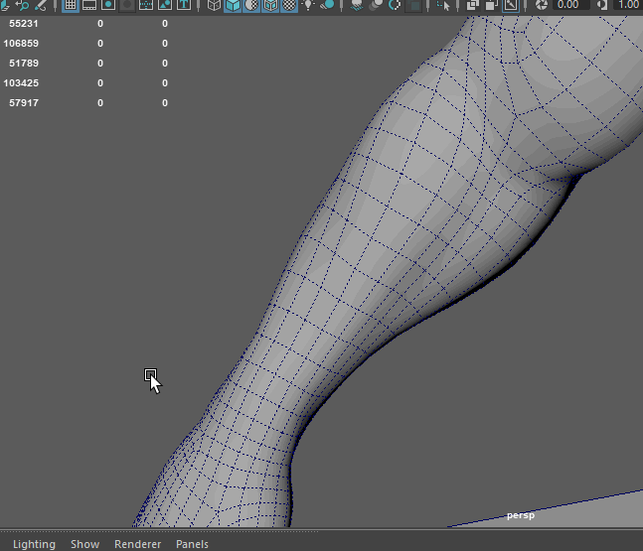Enable wireframe display mode
Image resolution: width=643 pixels, height=551 pixels.
point(214,5)
